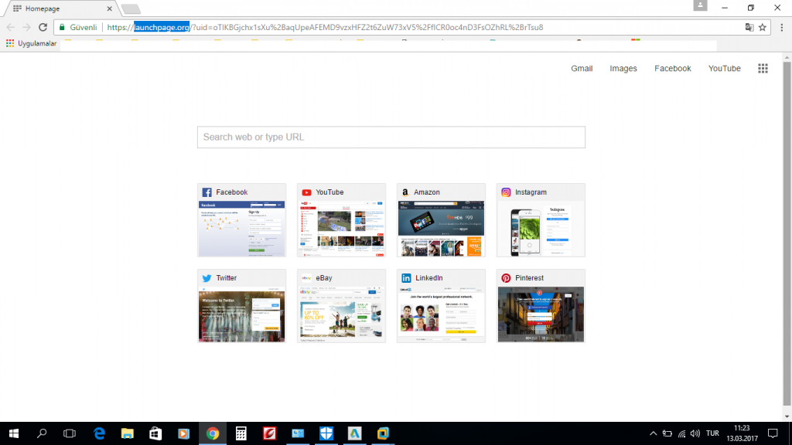This screenshot has height=445, width=792.
Task: Open the Amazon thumbnail preview
Action: (x=441, y=229)
